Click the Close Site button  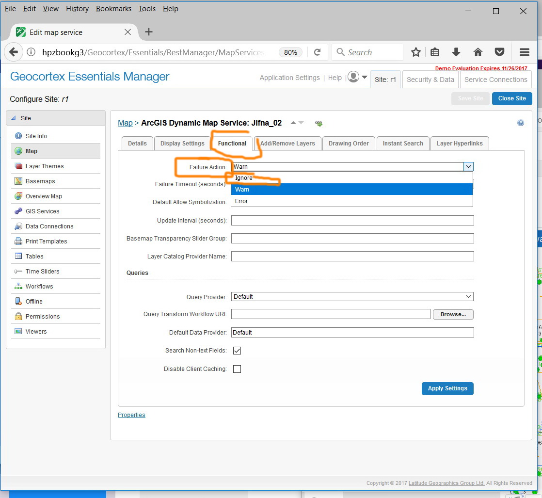[x=511, y=98]
